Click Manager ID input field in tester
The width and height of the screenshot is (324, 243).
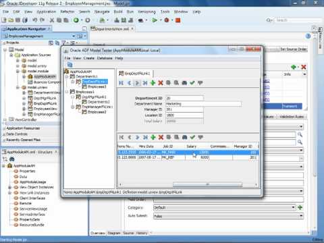tap(184, 109)
